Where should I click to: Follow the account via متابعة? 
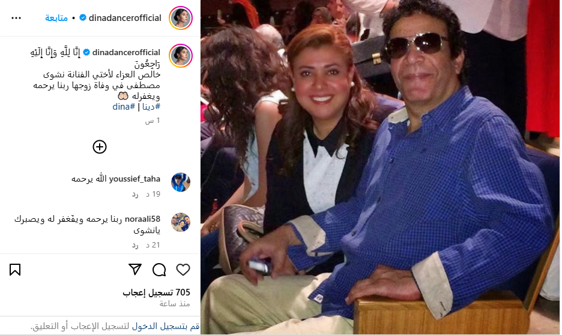56,18
